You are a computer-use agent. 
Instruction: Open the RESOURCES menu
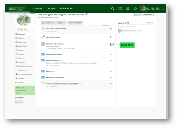(x=66, y=9)
